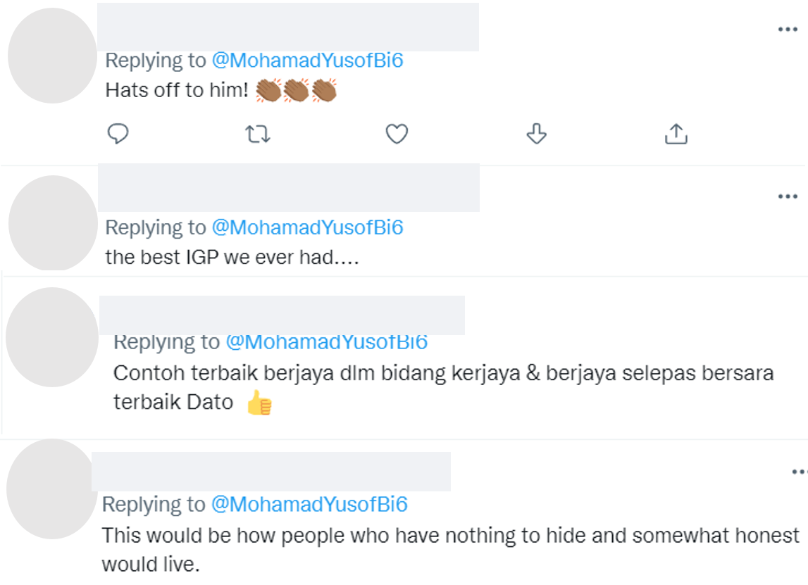Click the download arrow icon under first tweet
Screen dimensions: 808x585
coord(536,134)
